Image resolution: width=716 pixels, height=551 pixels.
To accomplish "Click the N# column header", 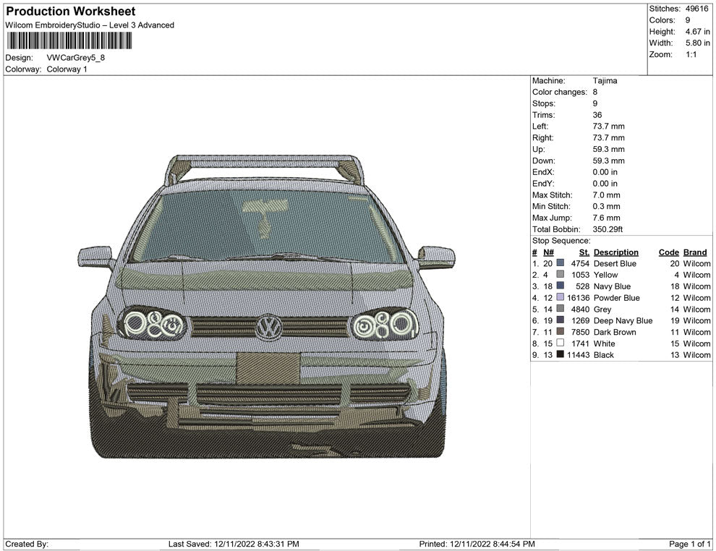I will [548, 252].
